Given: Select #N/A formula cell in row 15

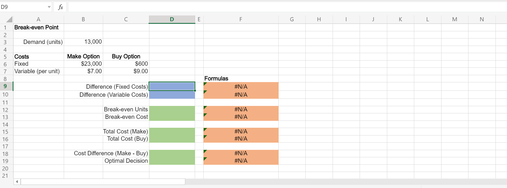Looking at the screenshot, I should pos(241,131).
